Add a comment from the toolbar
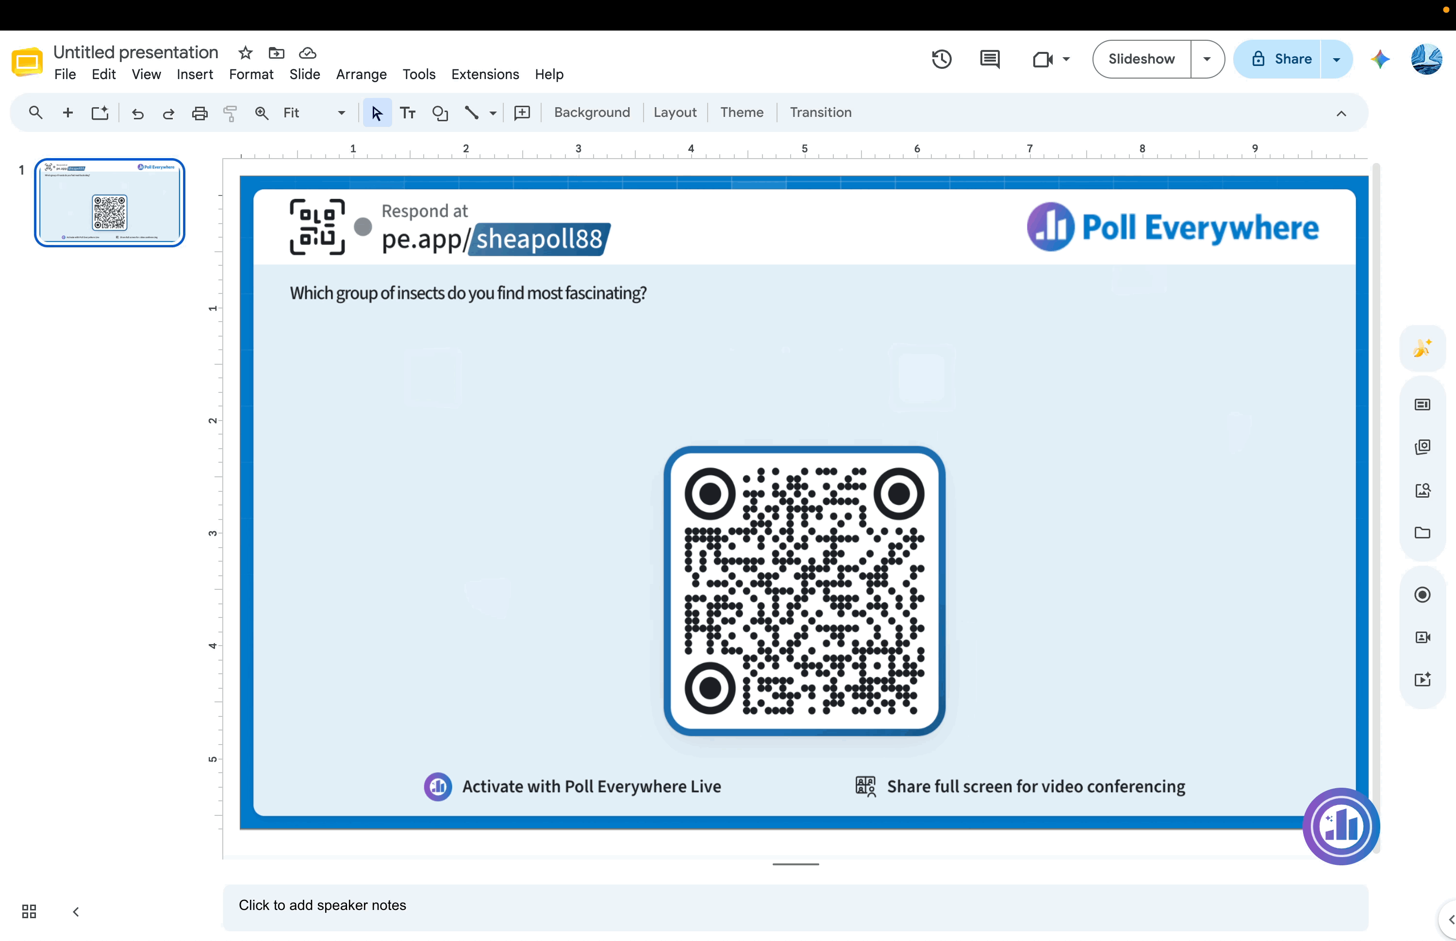Screen dimensions: 1456x941 (x=522, y=113)
